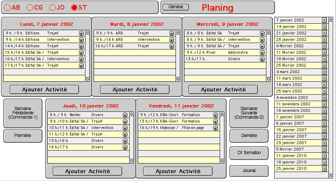Delete Wednesday's 8 h./9 h. Edital SA Intervention entry
This screenshot has height=181, width=336.
(x=262, y=40)
